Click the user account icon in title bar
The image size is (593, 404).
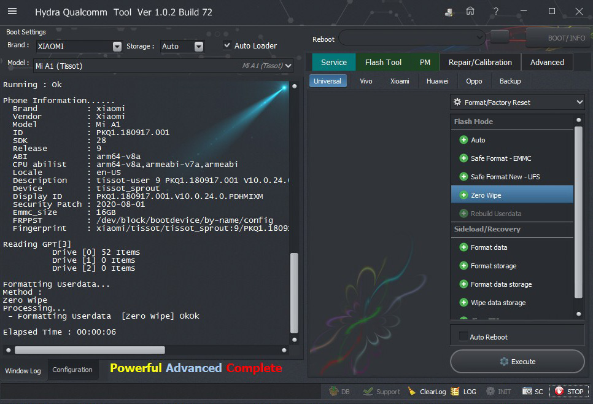[x=449, y=12]
